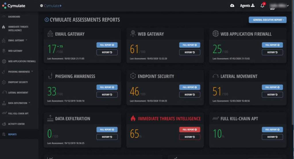
Task: Open Full Report for Web Application Firewall
Action: (272, 45)
